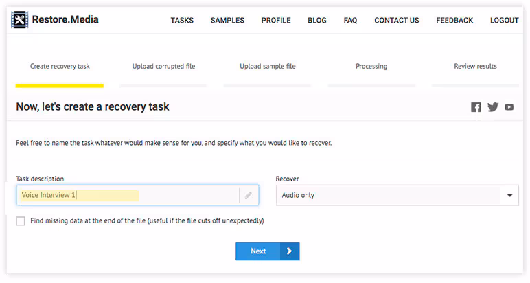The height and width of the screenshot is (283, 530).
Task: Expand the Recover dropdown arrow
Action: tap(509, 195)
